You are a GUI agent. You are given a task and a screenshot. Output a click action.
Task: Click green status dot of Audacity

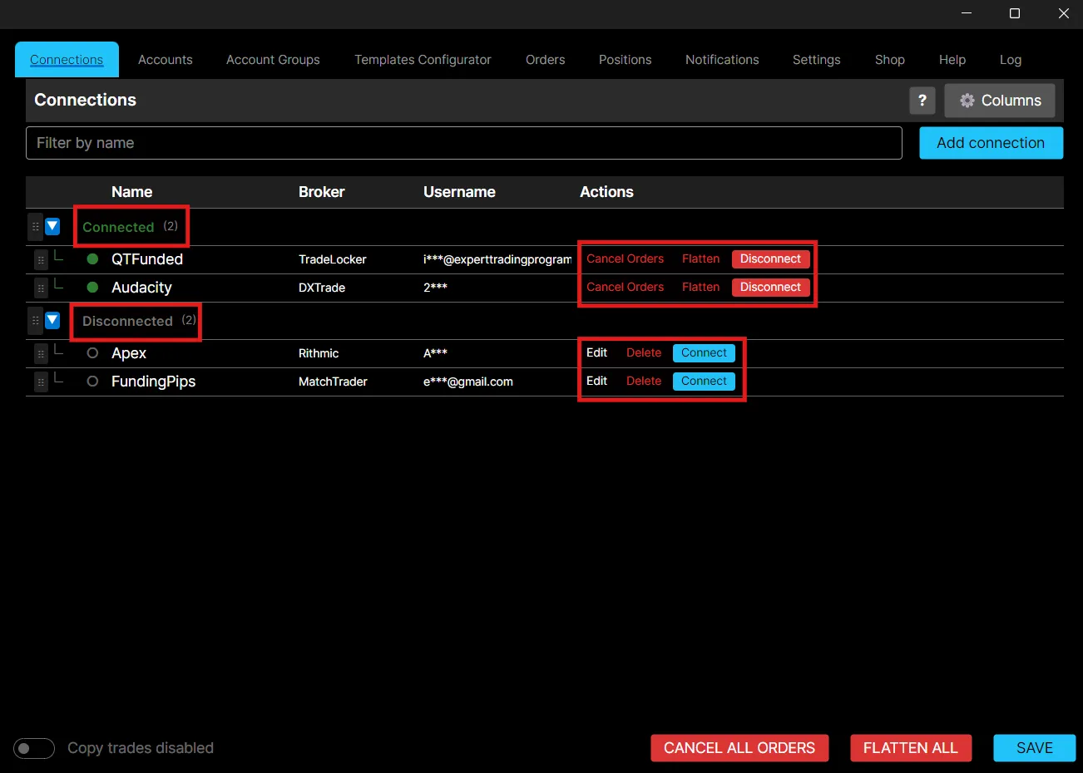(92, 288)
